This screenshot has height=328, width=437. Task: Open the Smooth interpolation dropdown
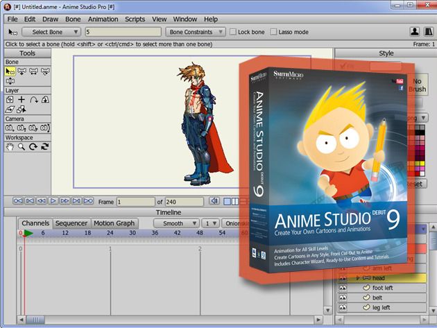click(177, 223)
